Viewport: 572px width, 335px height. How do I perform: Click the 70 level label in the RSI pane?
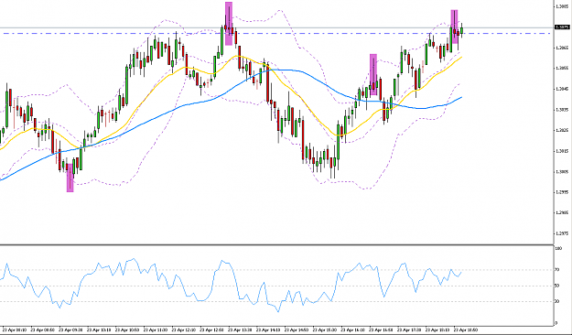pos(557,270)
